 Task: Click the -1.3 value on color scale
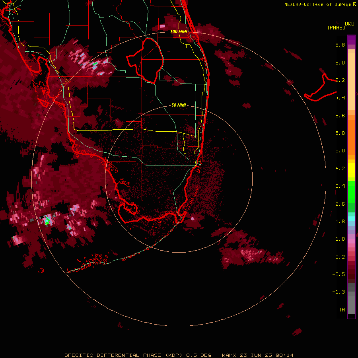339,292
